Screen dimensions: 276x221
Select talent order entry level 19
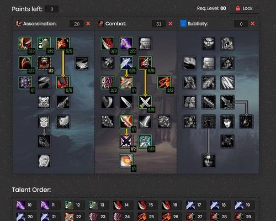[245, 205]
